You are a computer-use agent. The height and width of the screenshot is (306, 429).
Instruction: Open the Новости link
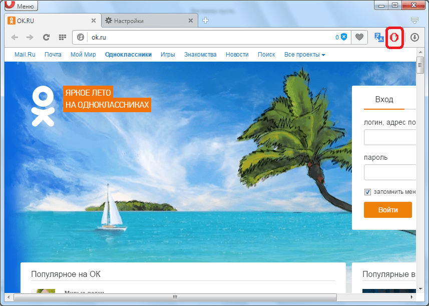coord(237,55)
